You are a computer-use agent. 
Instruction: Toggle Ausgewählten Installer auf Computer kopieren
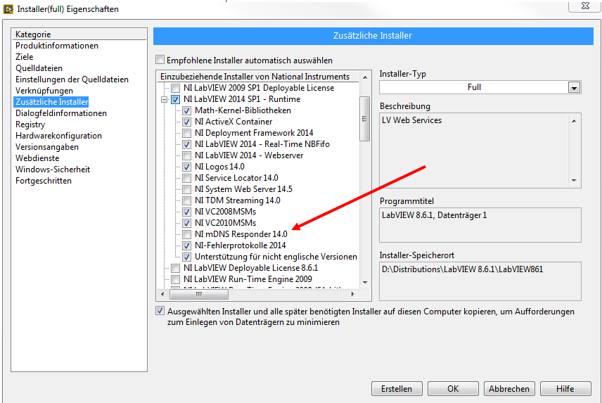(160, 311)
